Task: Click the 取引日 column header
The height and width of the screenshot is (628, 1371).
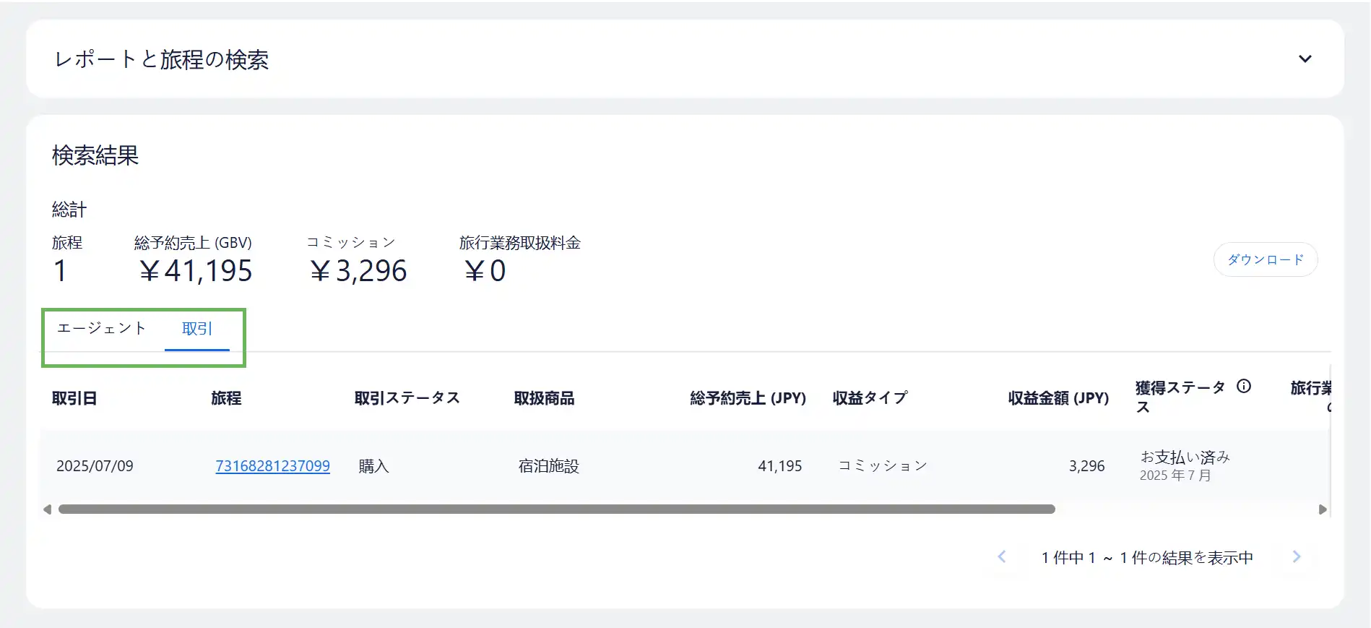Action: tap(74, 398)
